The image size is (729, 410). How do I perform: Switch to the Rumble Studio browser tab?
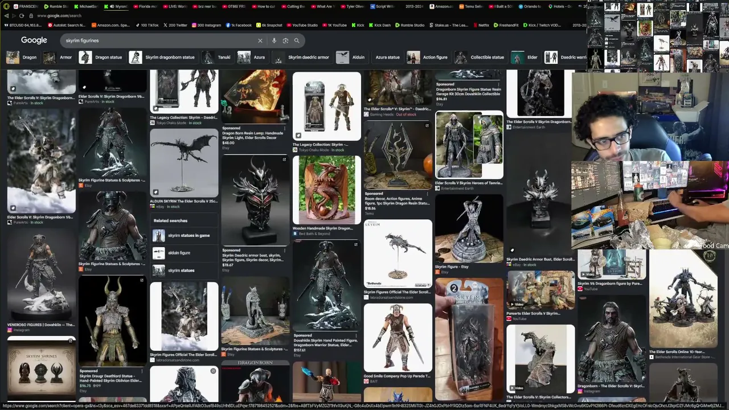(x=56, y=6)
